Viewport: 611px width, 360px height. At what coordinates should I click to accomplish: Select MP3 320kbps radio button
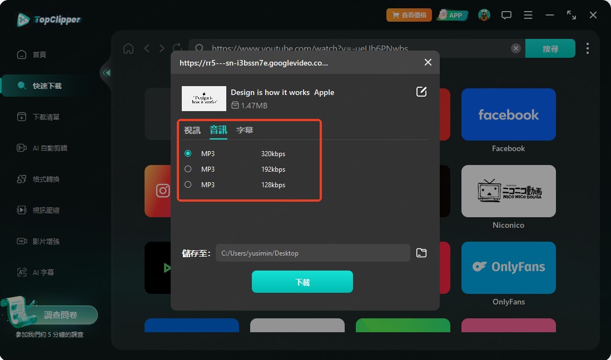point(188,153)
